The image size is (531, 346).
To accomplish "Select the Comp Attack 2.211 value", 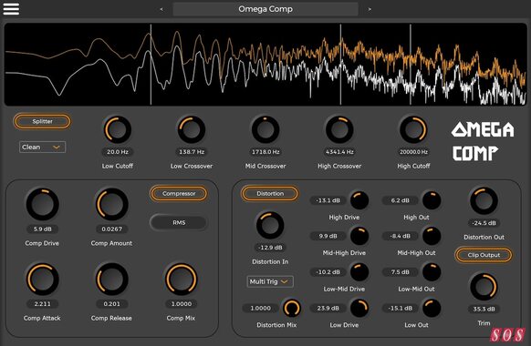I will 42,304.
